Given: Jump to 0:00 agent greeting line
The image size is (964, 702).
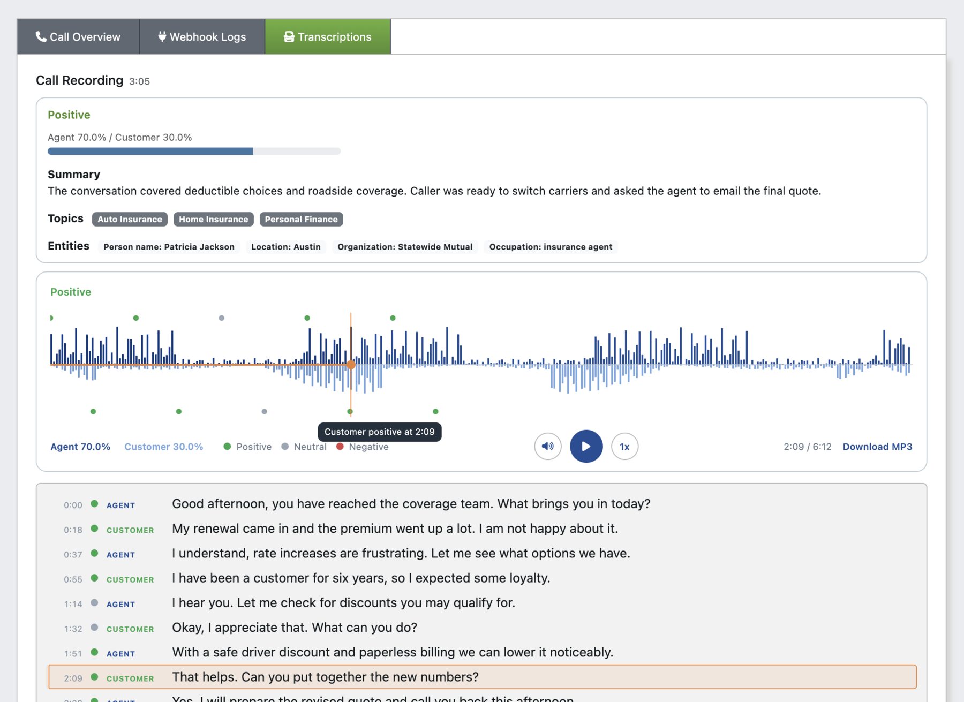Looking at the screenshot, I should [483, 504].
